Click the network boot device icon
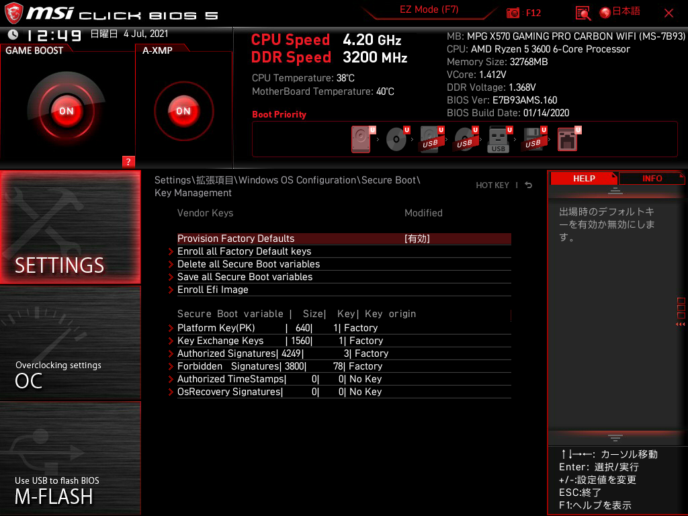Image resolution: width=688 pixels, height=516 pixels. click(569, 140)
